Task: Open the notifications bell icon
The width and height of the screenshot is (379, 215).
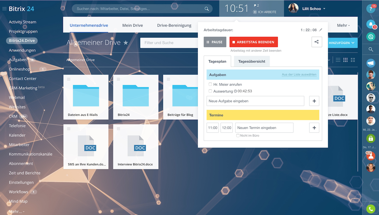Action: point(371,24)
